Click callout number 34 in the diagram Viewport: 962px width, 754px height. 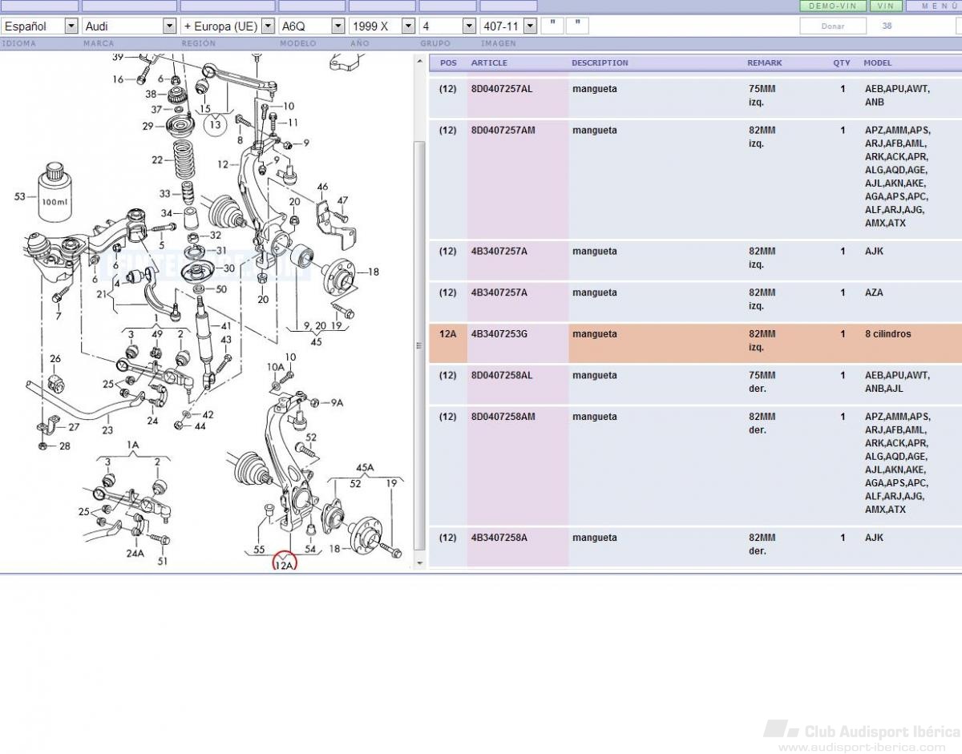click(x=167, y=213)
